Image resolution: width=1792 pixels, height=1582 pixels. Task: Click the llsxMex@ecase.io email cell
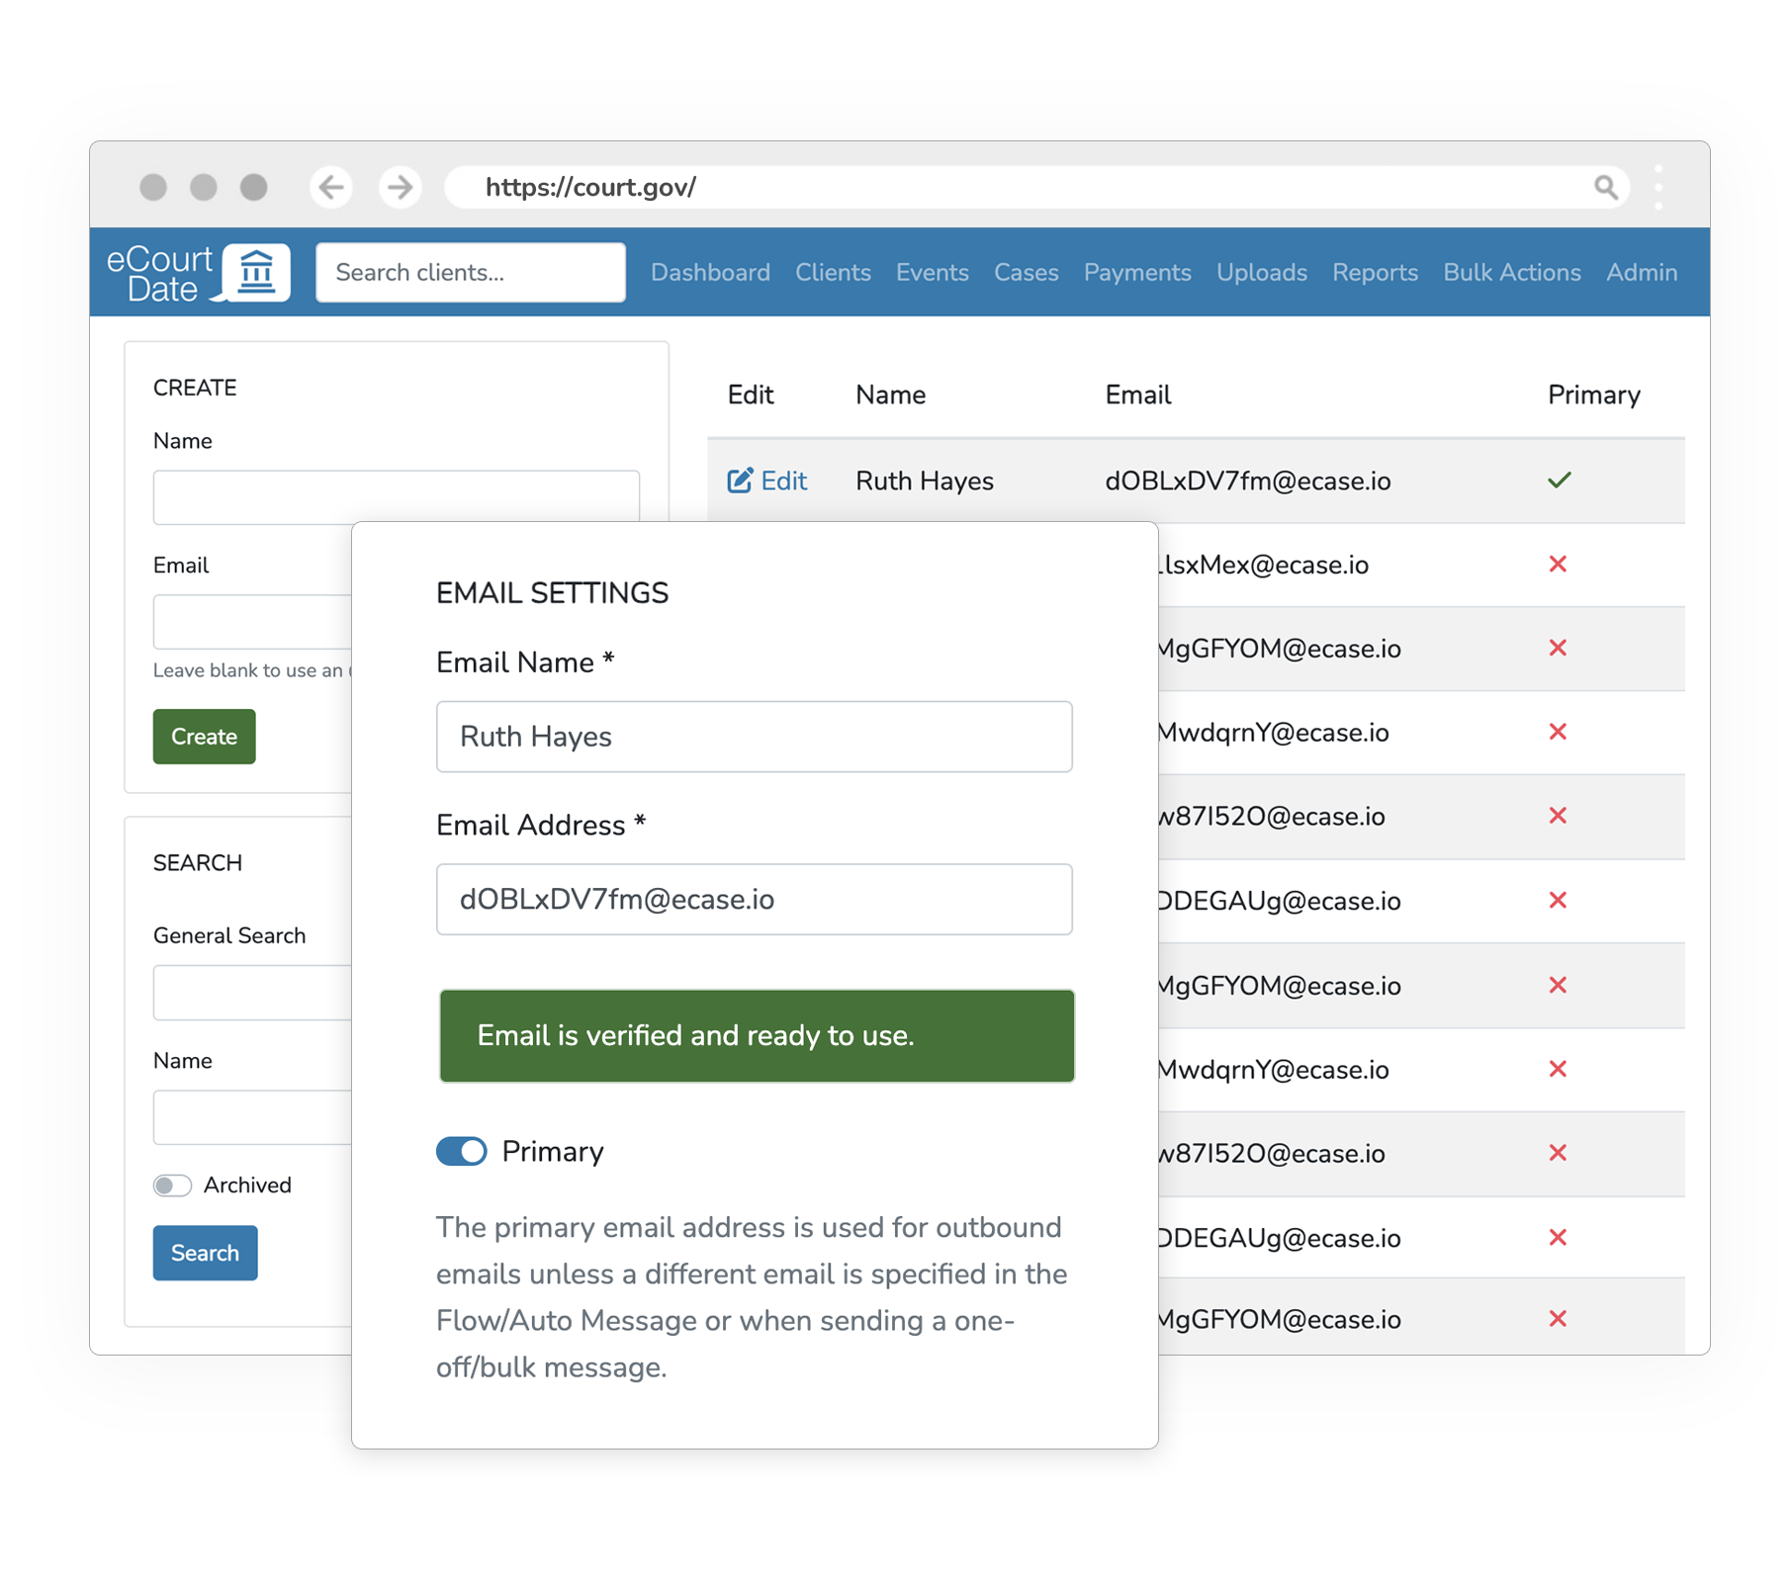[1264, 566]
